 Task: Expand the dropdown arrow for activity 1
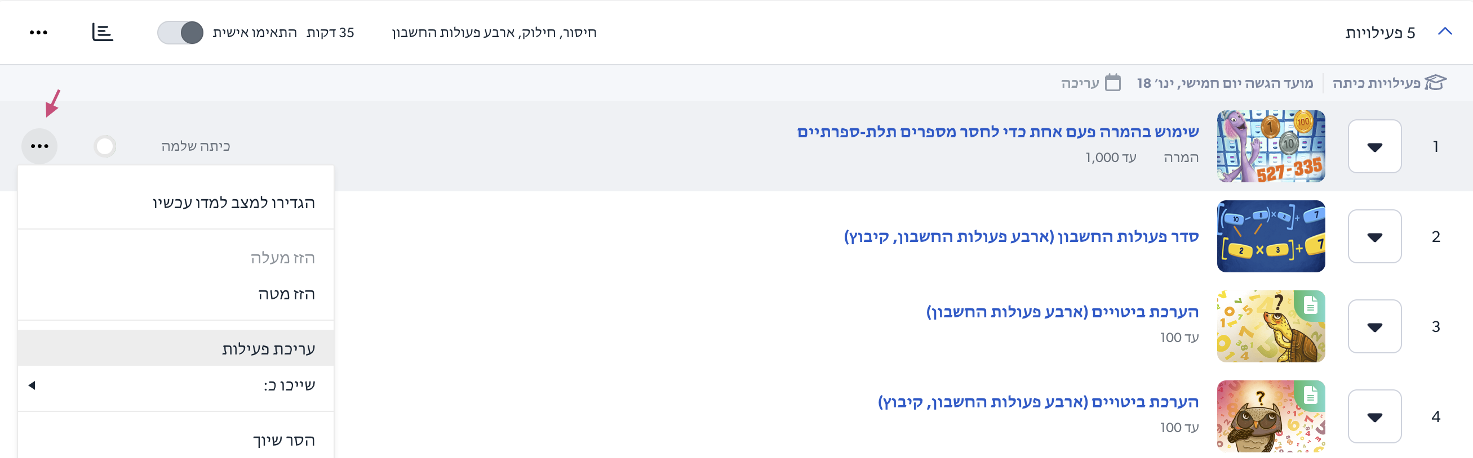coord(1374,146)
